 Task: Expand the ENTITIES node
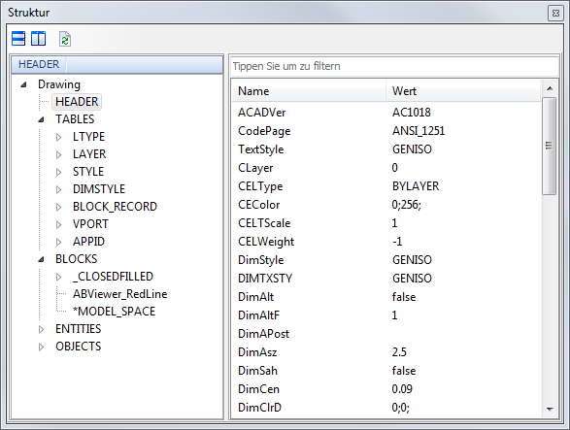pyautogui.click(x=42, y=329)
